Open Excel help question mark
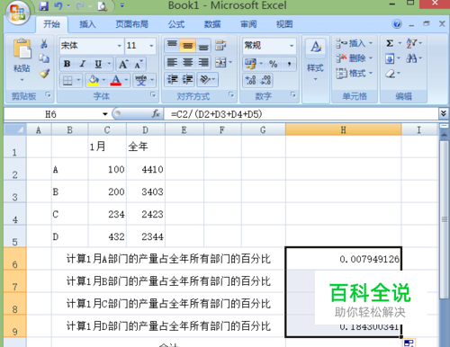 point(397,24)
